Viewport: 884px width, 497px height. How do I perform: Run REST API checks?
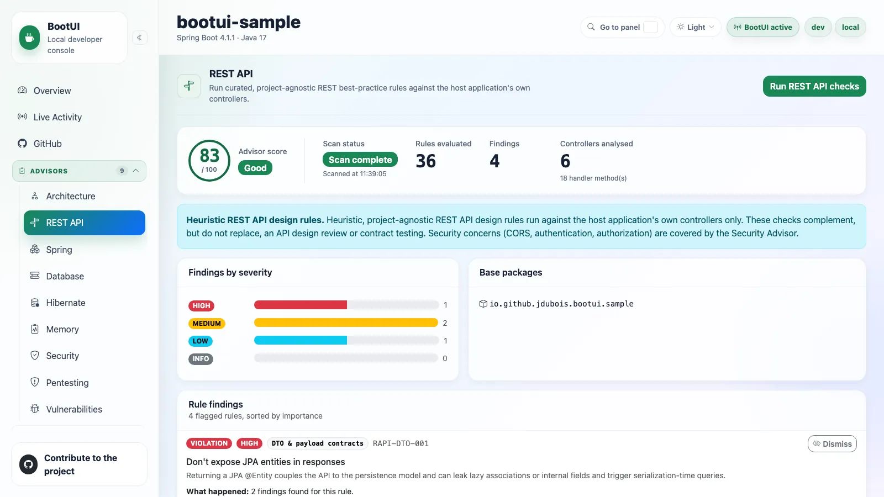click(x=814, y=86)
